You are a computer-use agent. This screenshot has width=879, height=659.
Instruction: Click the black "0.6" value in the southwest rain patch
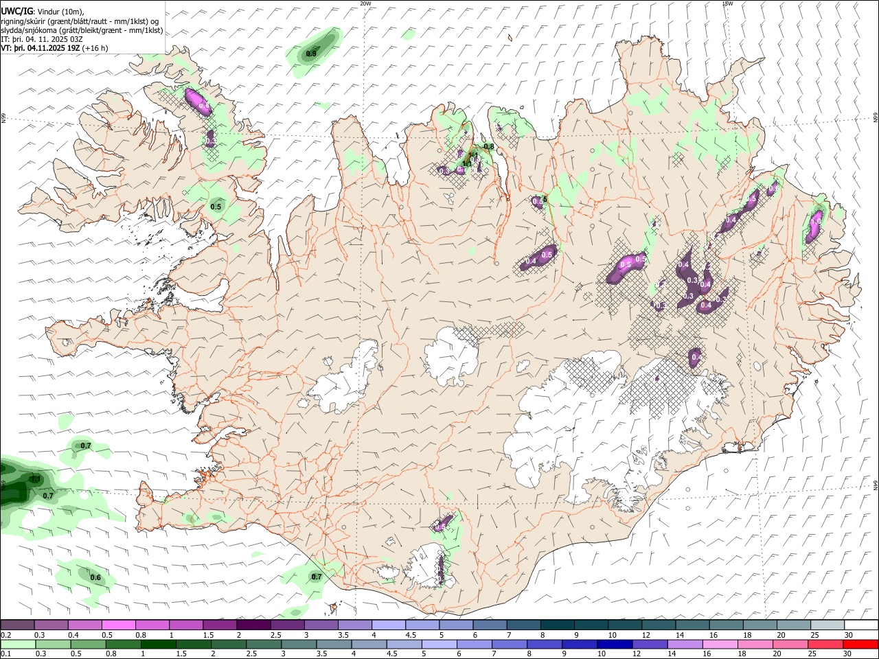click(95, 577)
